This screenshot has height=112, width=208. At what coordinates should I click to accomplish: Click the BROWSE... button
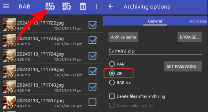pos(189,37)
